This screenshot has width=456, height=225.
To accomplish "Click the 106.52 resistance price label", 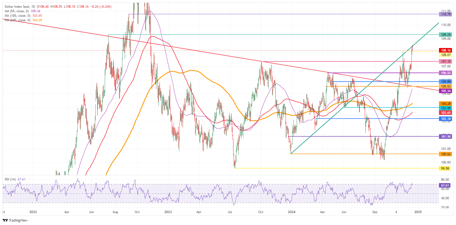I will 446,73.
